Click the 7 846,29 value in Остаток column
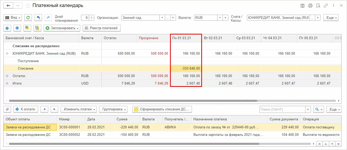347x150 pixels. [x=128, y=84]
